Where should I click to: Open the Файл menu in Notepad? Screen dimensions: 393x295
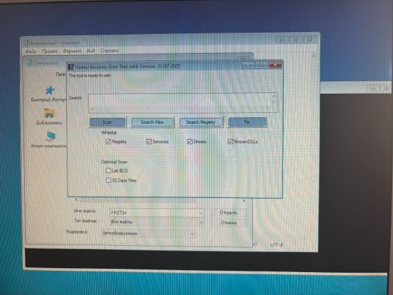(31, 51)
